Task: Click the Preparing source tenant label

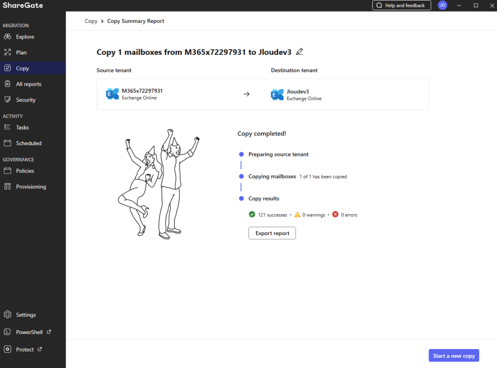Action: point(278,154)
